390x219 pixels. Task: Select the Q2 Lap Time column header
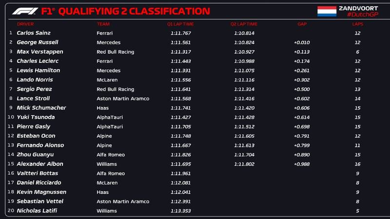pos(244,24)
